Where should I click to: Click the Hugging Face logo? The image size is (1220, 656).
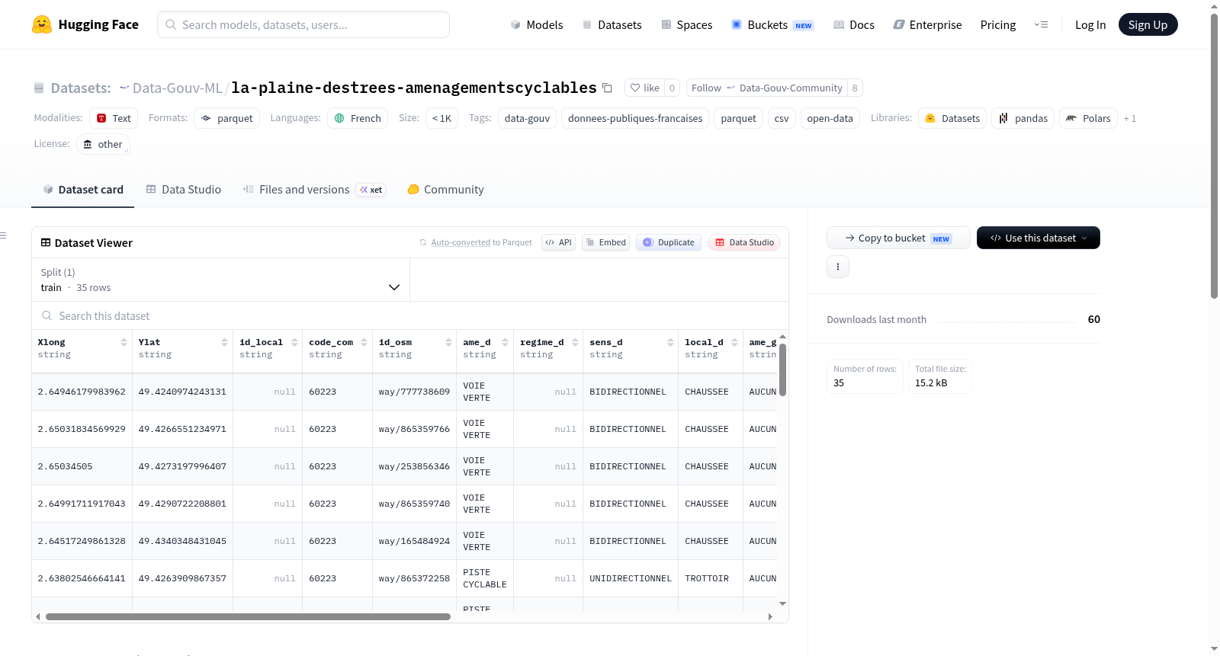click(85, 24)
